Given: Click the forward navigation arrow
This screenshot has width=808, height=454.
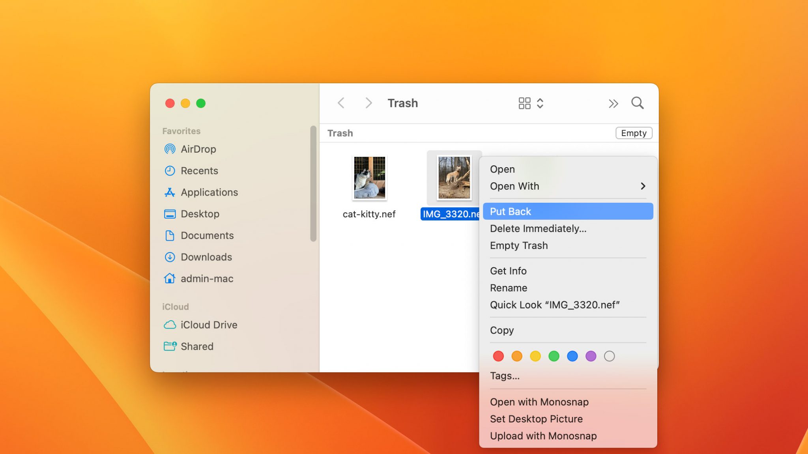Looking at the screenshot, I should click(x=368, y=103).
